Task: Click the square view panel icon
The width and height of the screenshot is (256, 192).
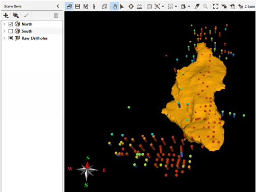Action: [x=149, y=7]
